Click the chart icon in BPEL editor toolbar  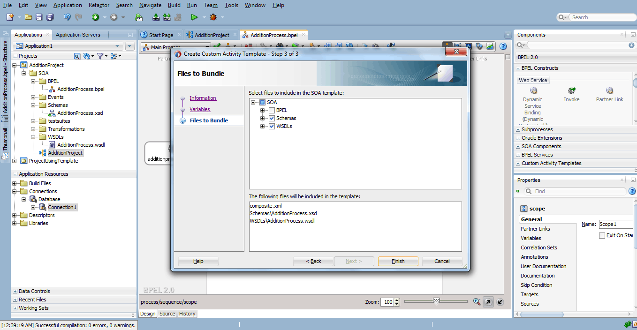click(490, 46)
